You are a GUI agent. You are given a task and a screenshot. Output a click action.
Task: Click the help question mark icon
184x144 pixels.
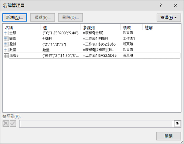(x=161, y=5)
